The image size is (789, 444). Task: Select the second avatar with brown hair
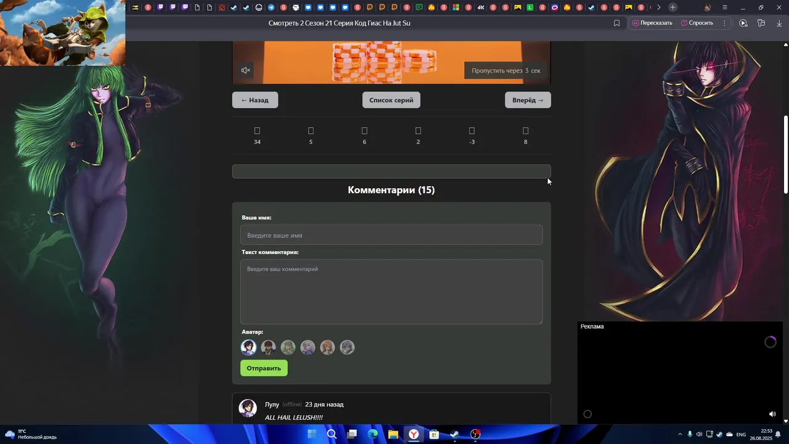(x=268, y=347)
